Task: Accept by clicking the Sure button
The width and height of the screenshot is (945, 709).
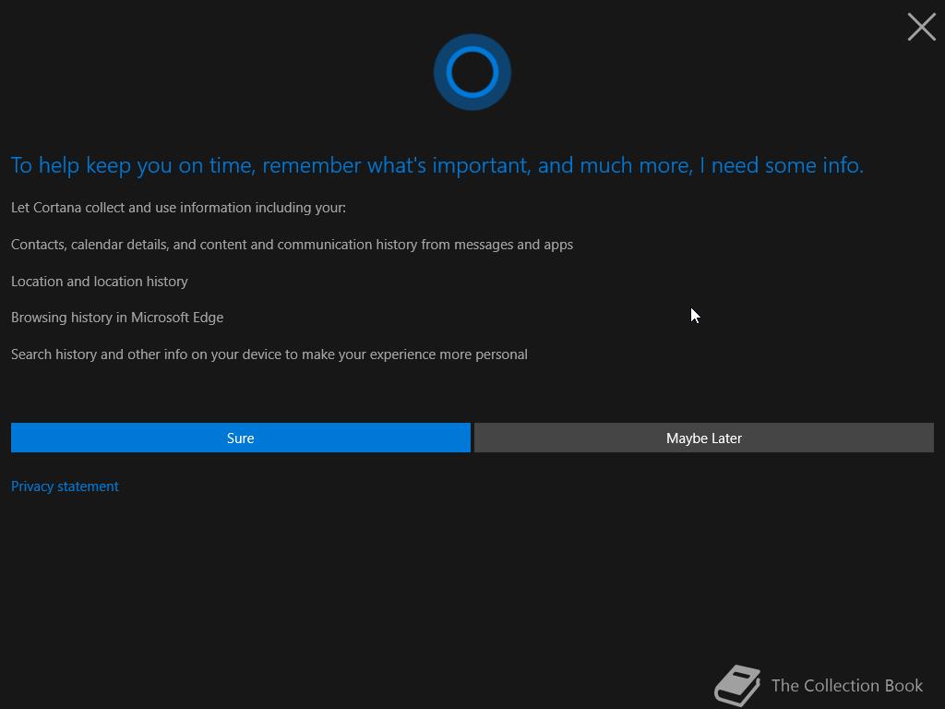Action: pyautogui.click(x=241, y=438)
